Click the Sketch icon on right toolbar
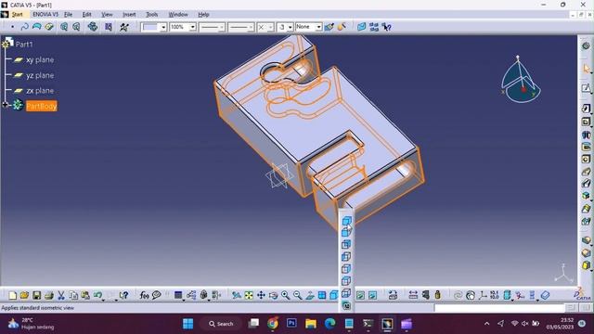594x334 pixels. (x=586, y=88)
